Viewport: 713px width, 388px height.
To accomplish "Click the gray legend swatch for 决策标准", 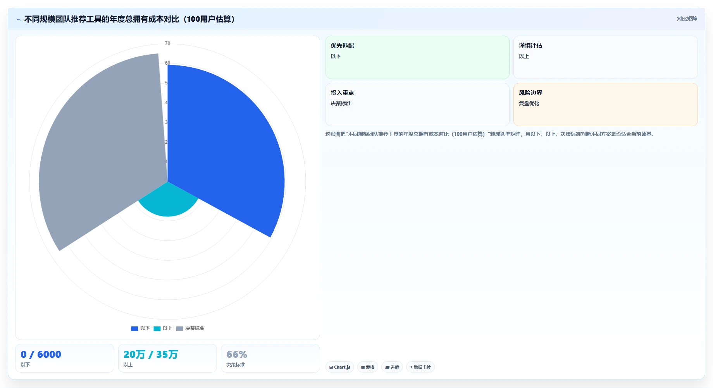I will (179, 328).
